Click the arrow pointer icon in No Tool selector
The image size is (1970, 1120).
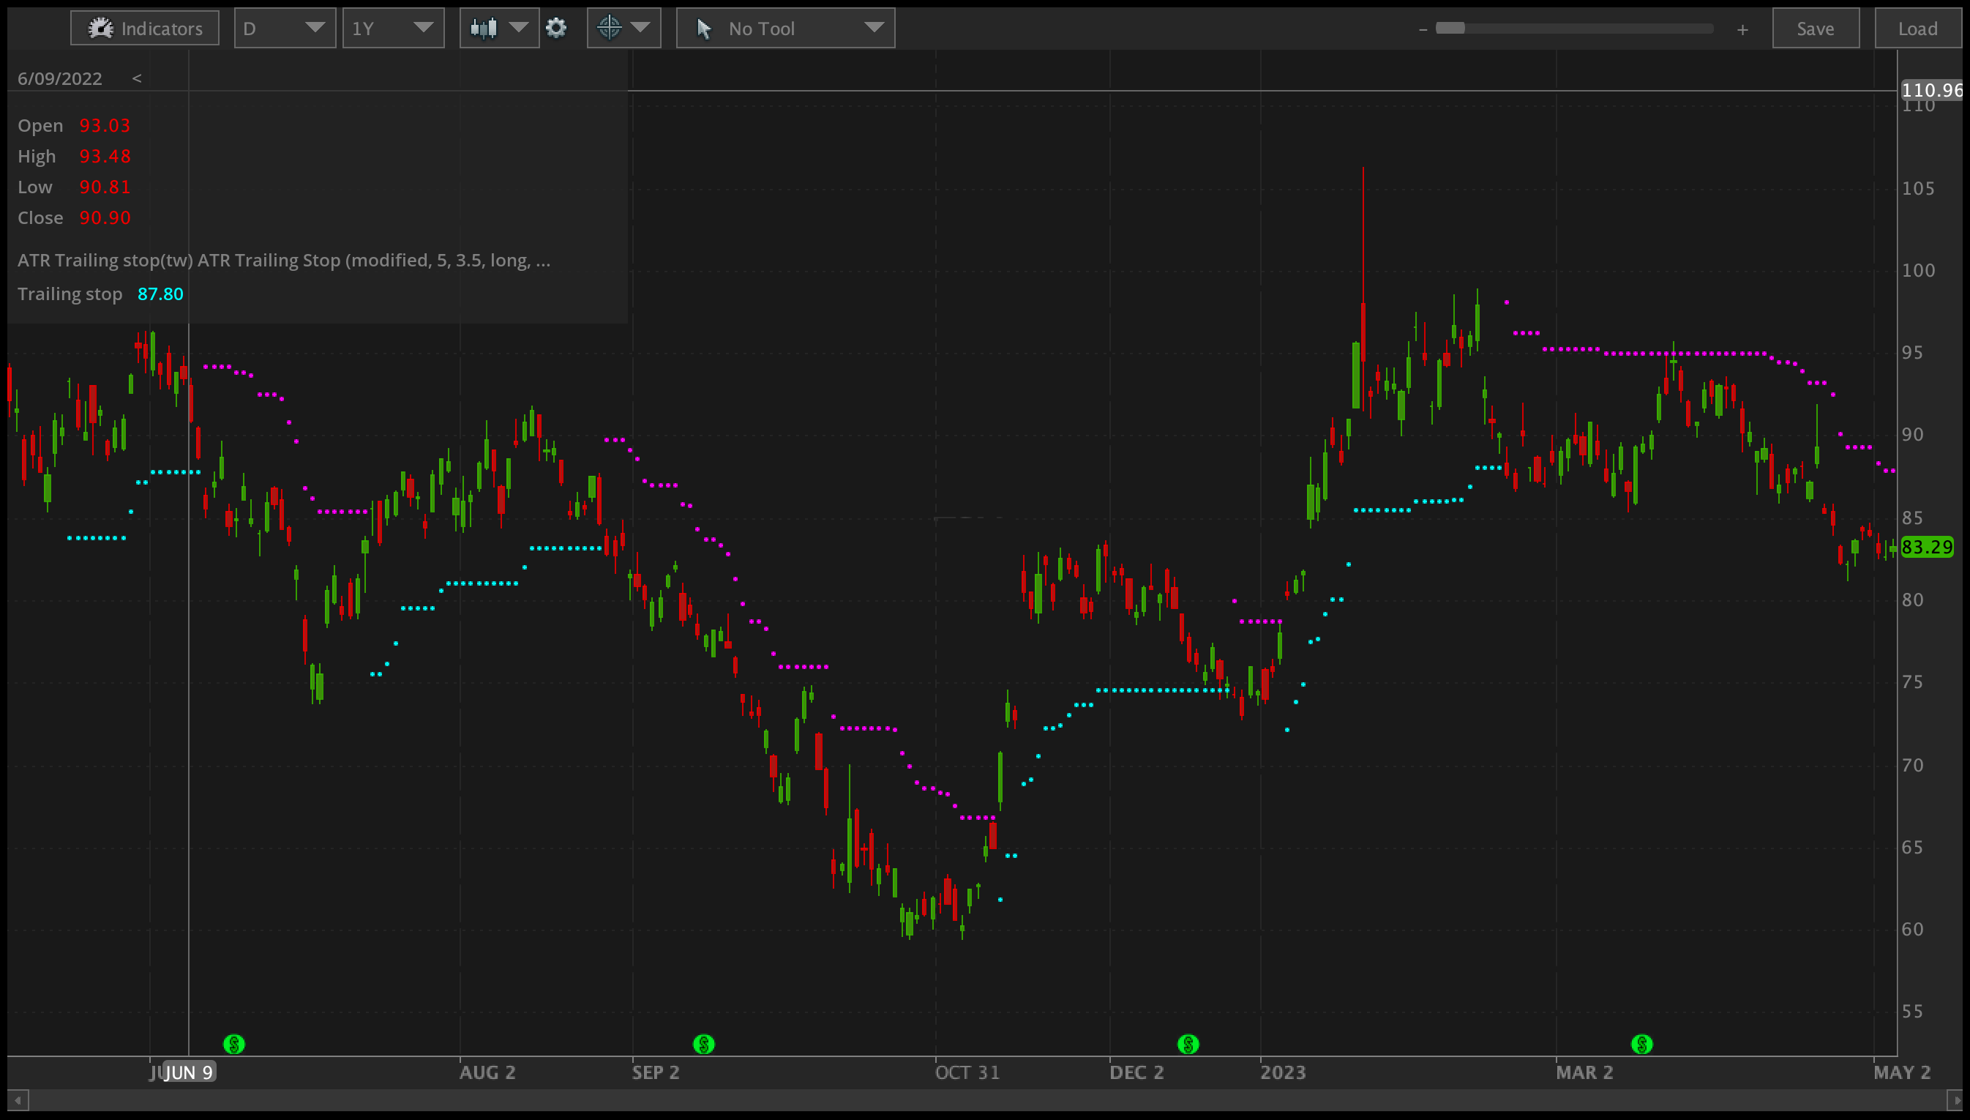point(704,28)
